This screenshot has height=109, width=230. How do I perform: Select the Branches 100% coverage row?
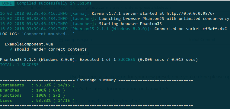[32, 90]
